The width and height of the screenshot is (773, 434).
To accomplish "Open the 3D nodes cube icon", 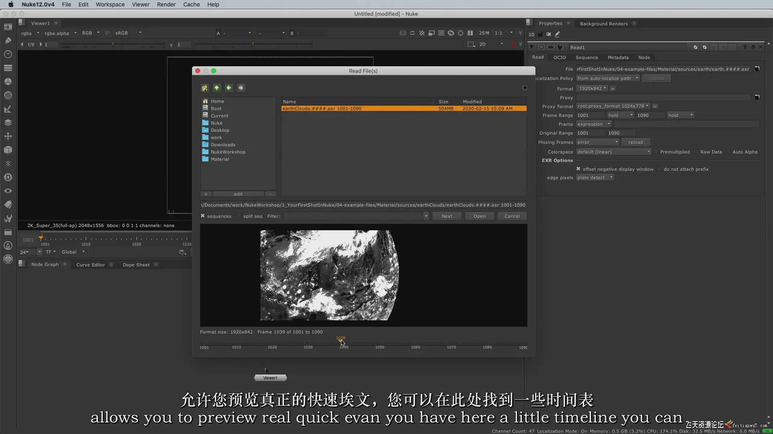I will [x=8, y=150].
